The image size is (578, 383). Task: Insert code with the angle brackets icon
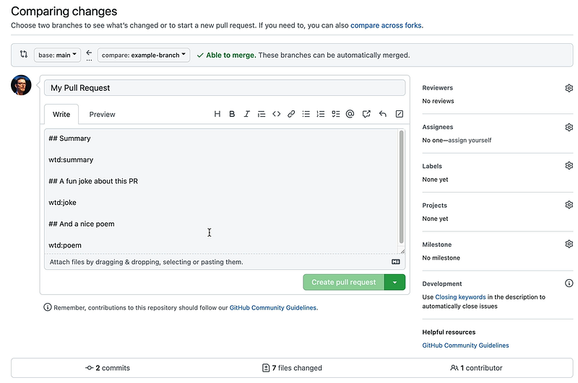point(277,114)
